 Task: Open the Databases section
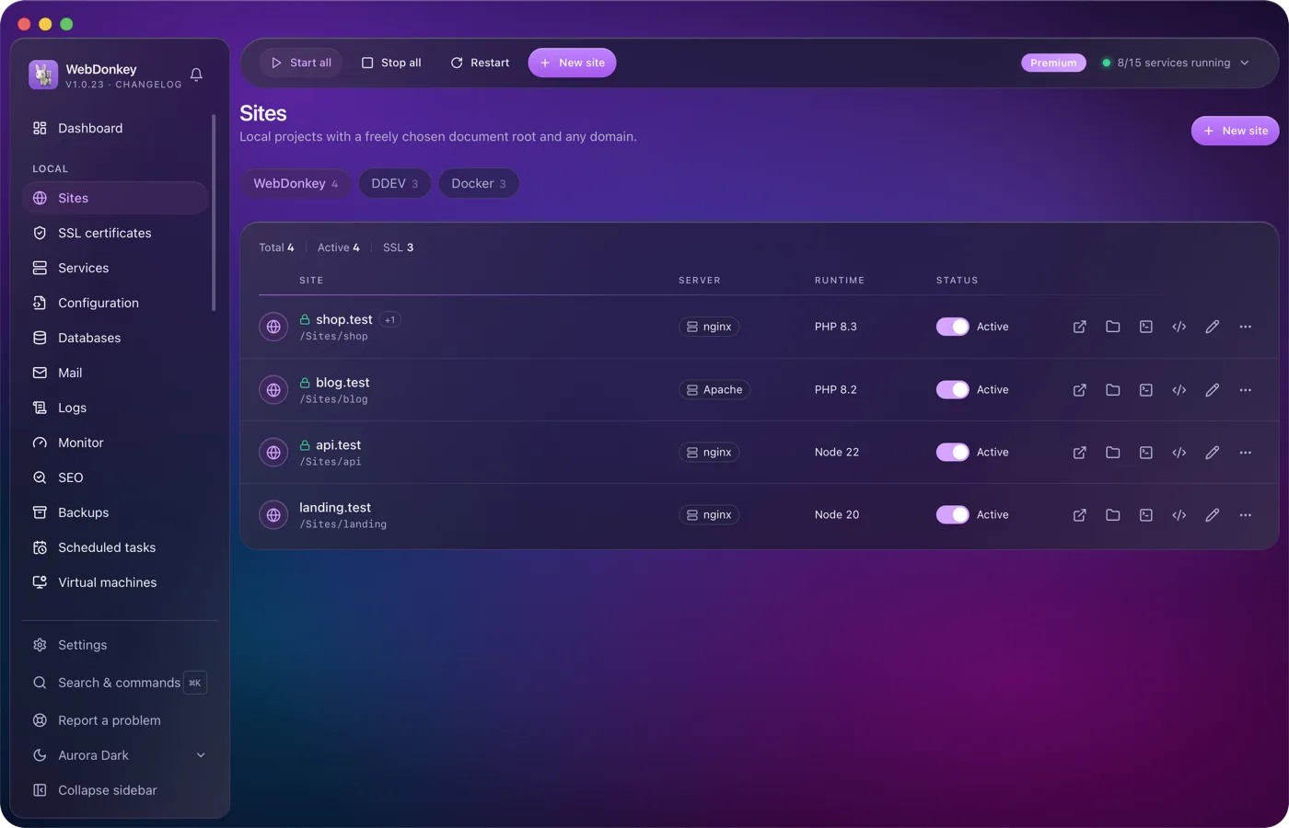tap(115, 338)
